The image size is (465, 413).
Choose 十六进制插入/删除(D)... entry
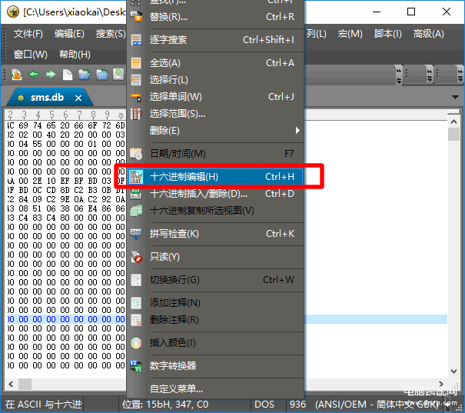click(216, 194)
